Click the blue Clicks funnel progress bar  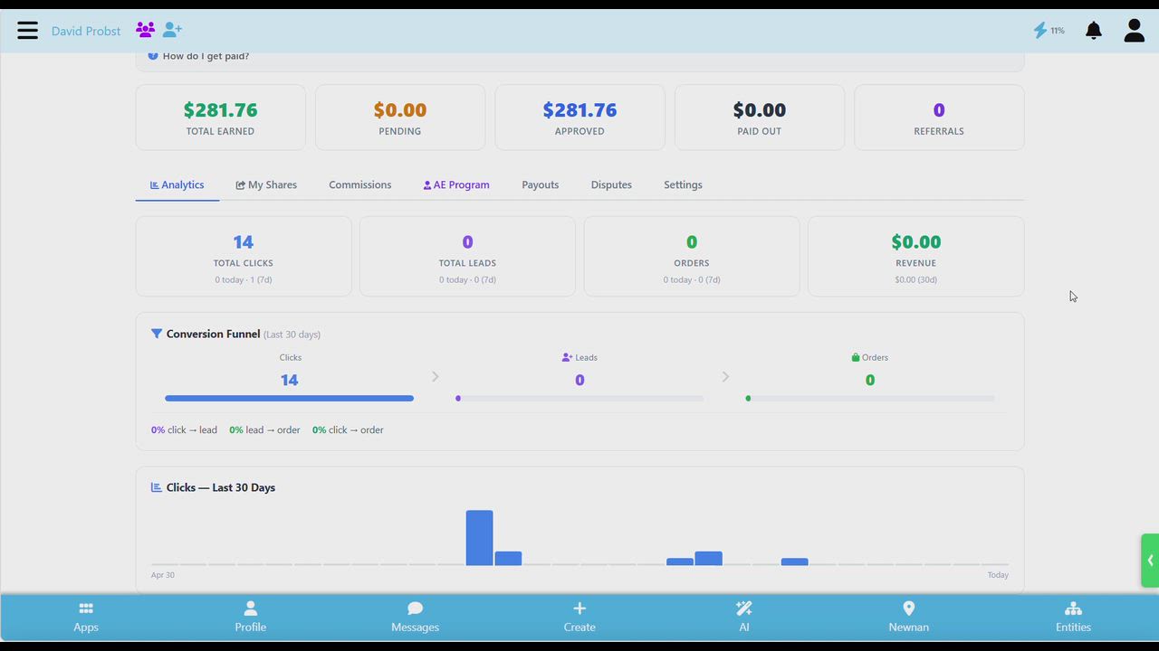coord(289,398)
